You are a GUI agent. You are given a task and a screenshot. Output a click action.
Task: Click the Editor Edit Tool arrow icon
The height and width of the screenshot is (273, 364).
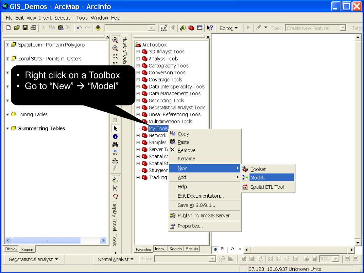click(248, 28)
